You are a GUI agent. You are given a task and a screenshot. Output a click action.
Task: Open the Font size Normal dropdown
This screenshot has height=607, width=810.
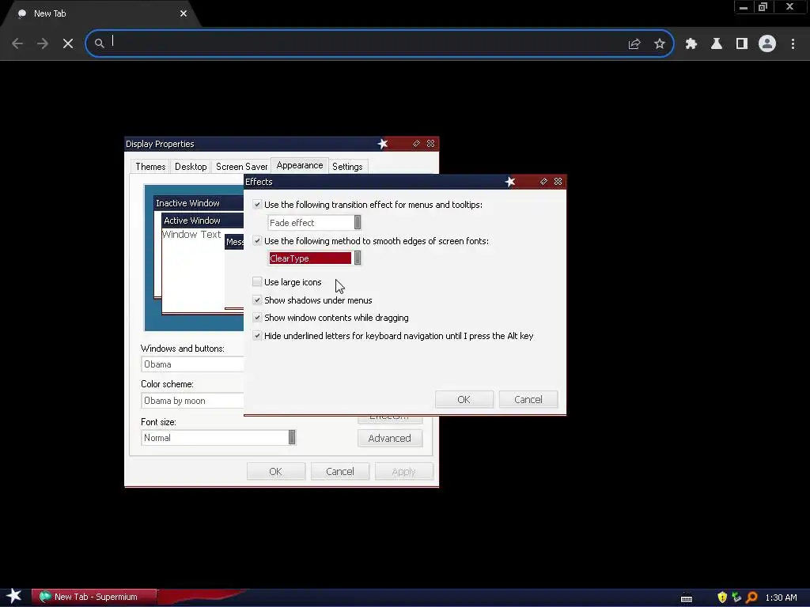pos(218,437)
